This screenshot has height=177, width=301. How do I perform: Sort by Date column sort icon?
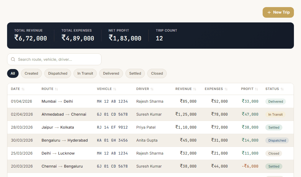pyautogui.click(x=23, y=89)
